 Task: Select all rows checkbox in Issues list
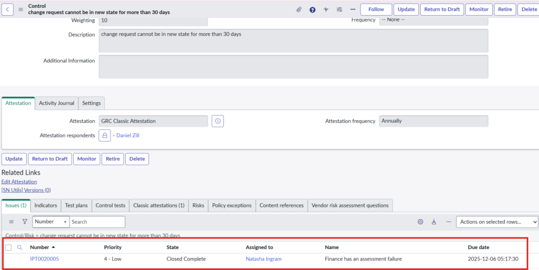[x=8, y=247]
